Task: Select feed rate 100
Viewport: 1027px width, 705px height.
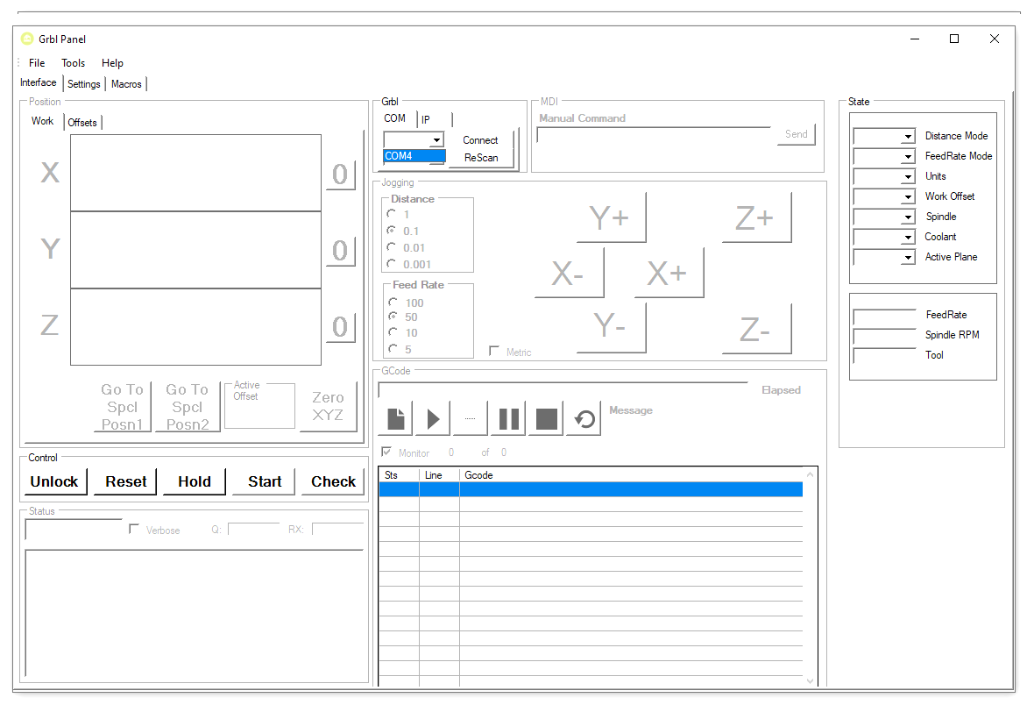Action: point(393,302)
